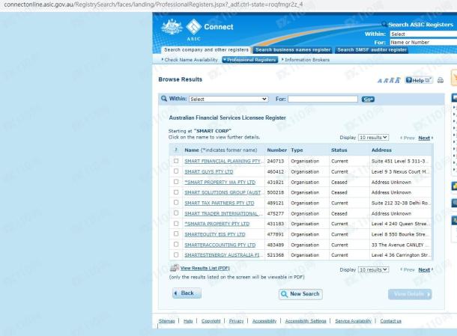Click the magnifier icon beside Within
The image size is (457, 336).
(164, 99)
